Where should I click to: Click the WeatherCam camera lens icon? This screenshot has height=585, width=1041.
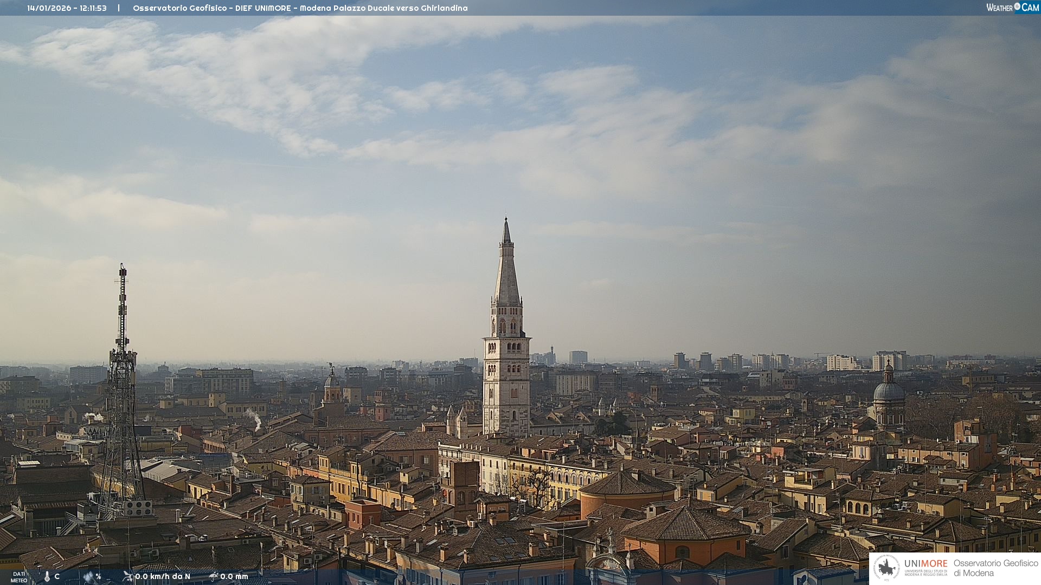pos(1017,6)
